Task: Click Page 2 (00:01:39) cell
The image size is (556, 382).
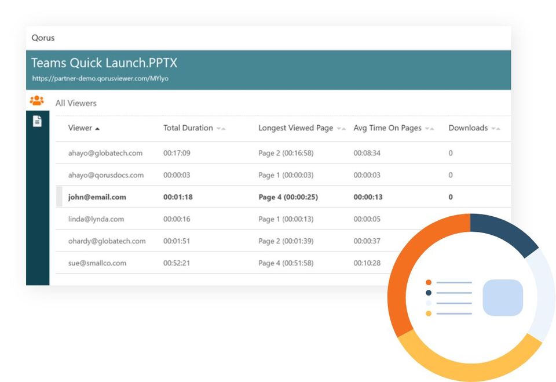Action: (286, 241)
